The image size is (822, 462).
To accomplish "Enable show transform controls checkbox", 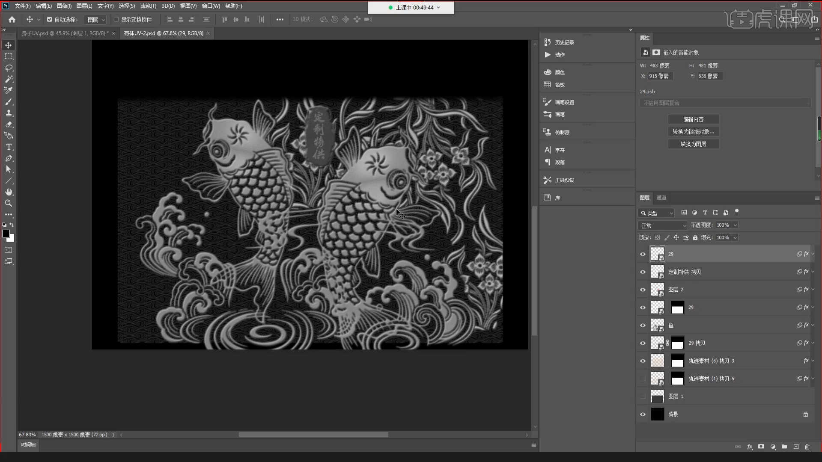I will coord(116,20).
